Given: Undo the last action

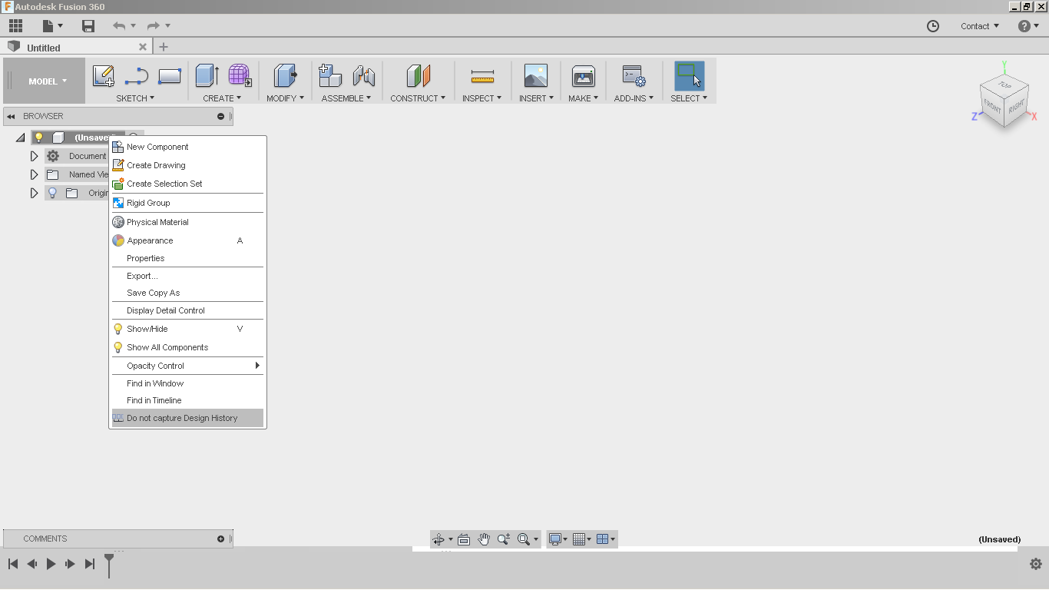Looking at the screenshot, I should pyautogui.click(x=119, y=26).
